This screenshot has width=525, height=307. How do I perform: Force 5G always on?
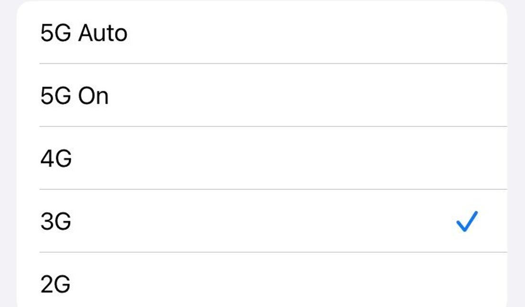262,96
